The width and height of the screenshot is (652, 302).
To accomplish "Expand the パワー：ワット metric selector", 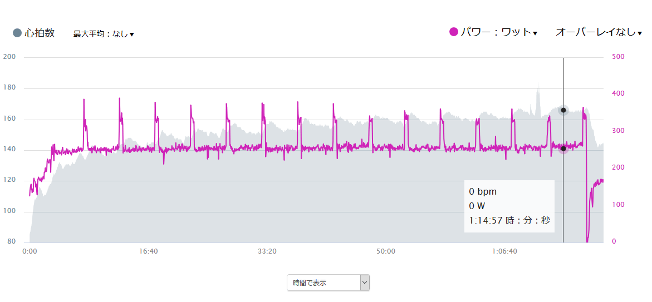I will [x=499, y=32].
